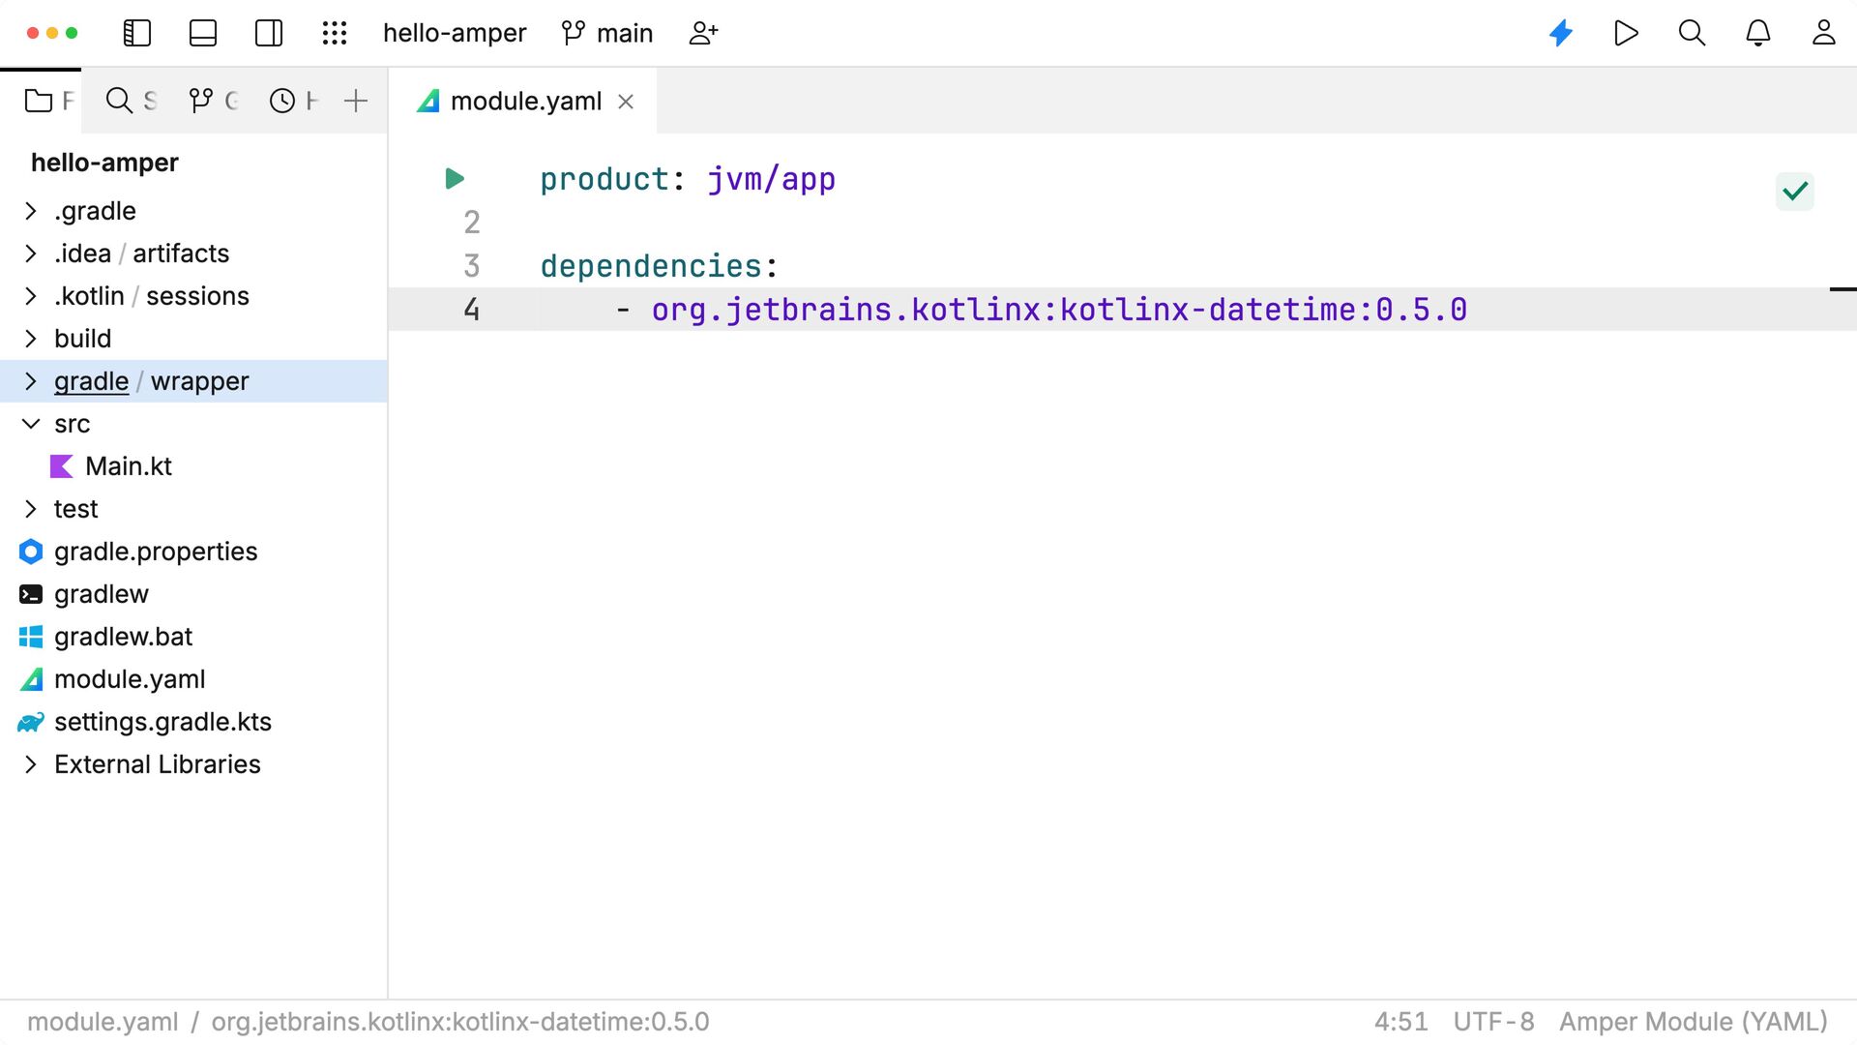The height and width of the screenshot is (1045, 1857).
Task: Click the UTF-8 encoding indicator
Action: point(1493,1022)
